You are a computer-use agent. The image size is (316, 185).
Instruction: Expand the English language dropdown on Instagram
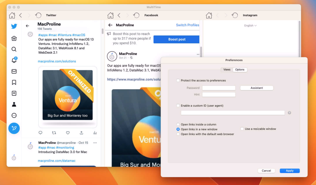click(x=250, y=25)
